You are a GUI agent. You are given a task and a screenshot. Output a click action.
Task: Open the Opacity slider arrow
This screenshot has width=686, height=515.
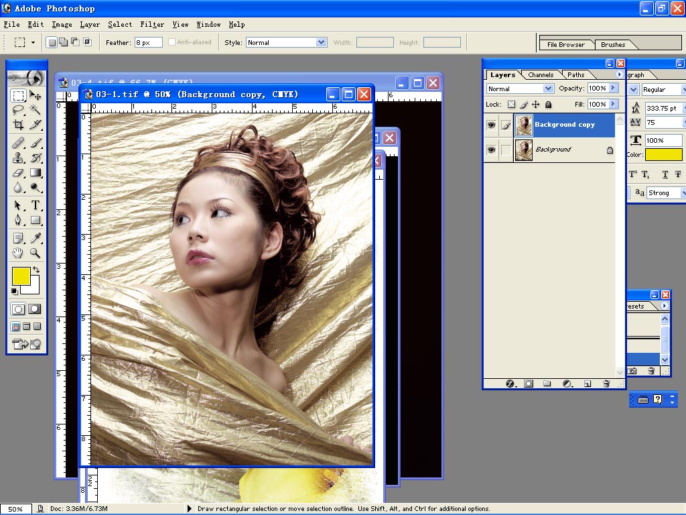tap(613, 88)
